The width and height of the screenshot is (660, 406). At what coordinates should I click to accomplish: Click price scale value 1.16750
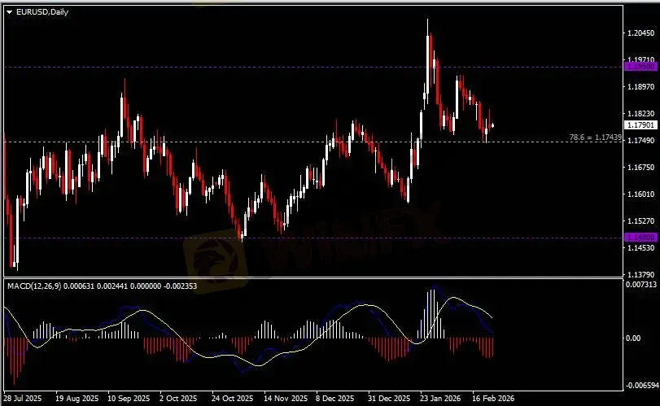pos(641,168)
